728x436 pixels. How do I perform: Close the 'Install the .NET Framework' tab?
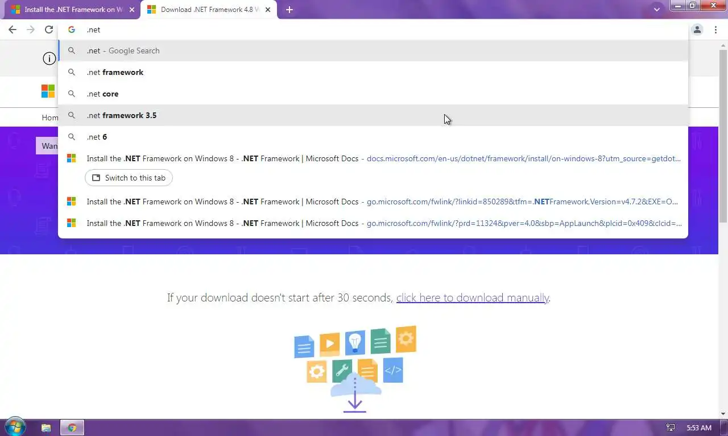(131, 10)
